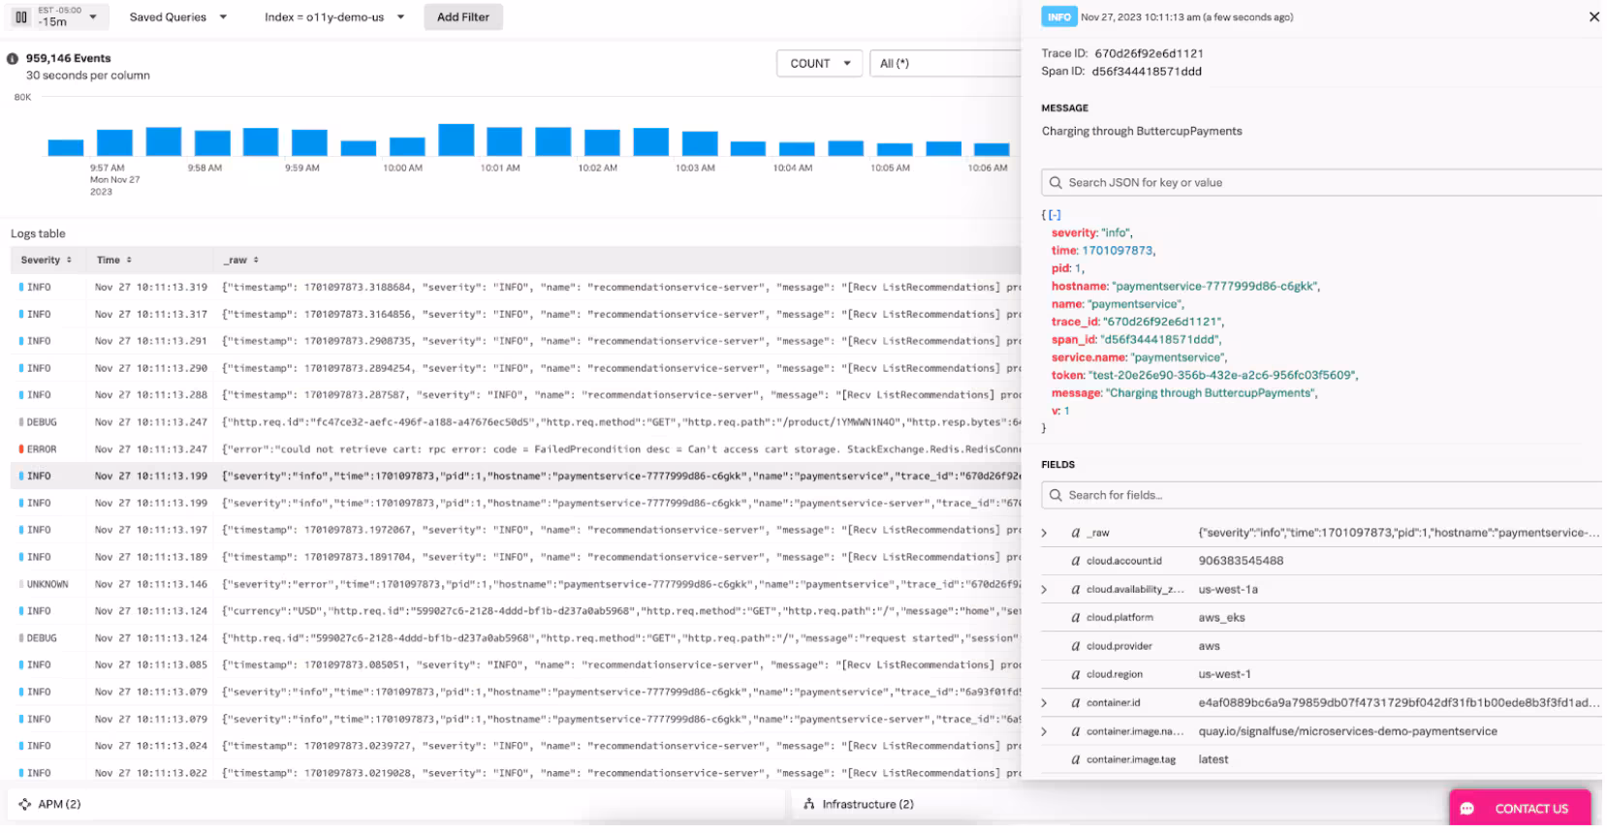Expand the container.id field row

click(1044, 703)
